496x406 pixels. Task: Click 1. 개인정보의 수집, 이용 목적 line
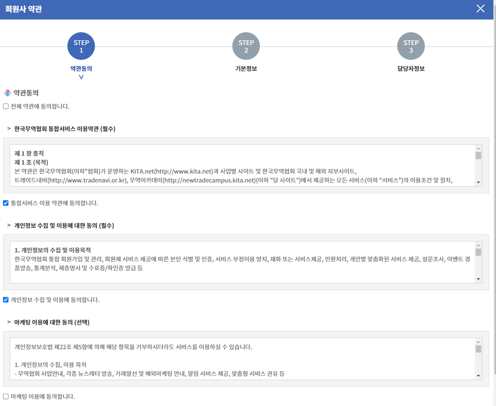click(50, 364)
